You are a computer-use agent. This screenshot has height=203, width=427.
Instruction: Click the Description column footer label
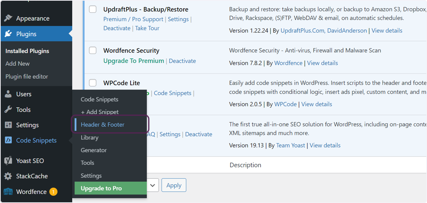(x=246, y=165)
